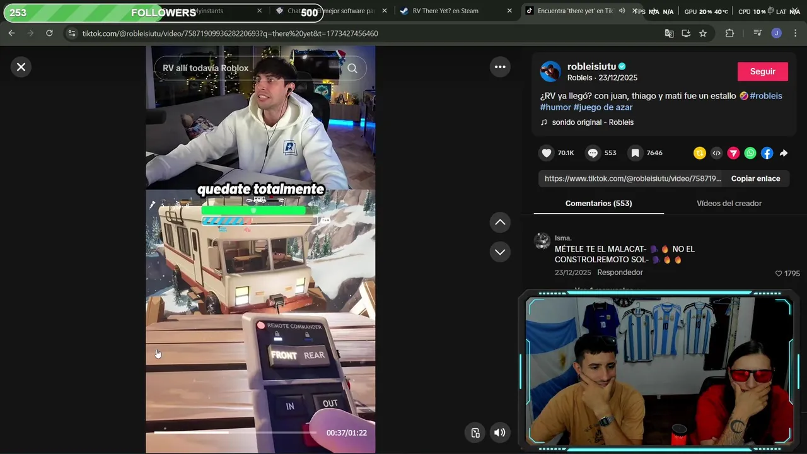Share video to Facebook

click(x=767, y=153)
